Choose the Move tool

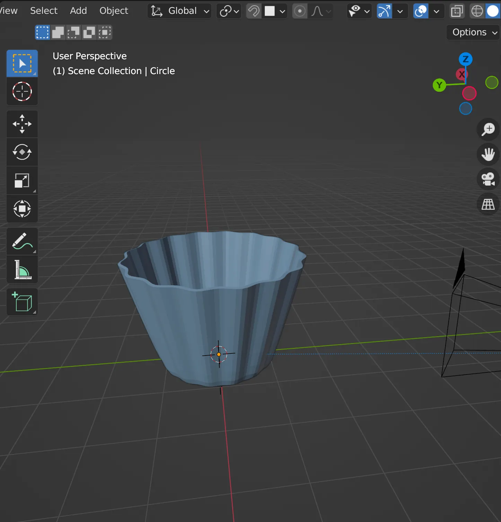(22, 124)
